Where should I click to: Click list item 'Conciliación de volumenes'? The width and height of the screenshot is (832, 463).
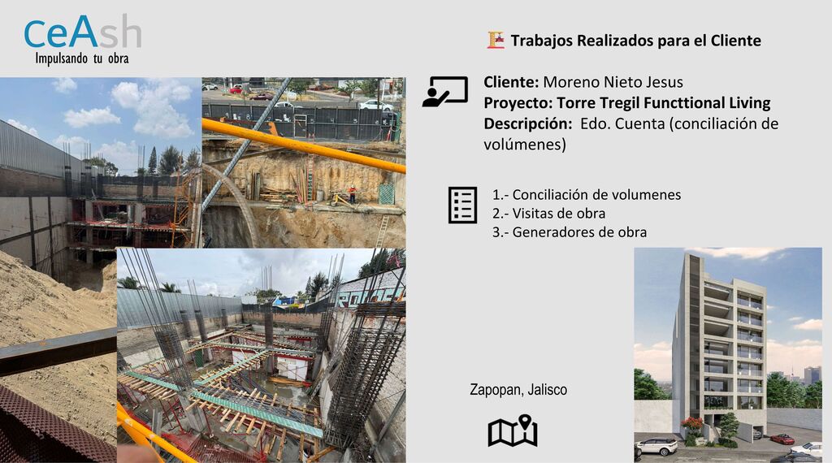[x=586, y=195]
